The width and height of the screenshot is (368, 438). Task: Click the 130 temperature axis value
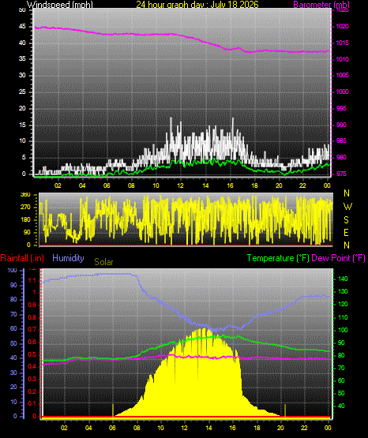343,292
